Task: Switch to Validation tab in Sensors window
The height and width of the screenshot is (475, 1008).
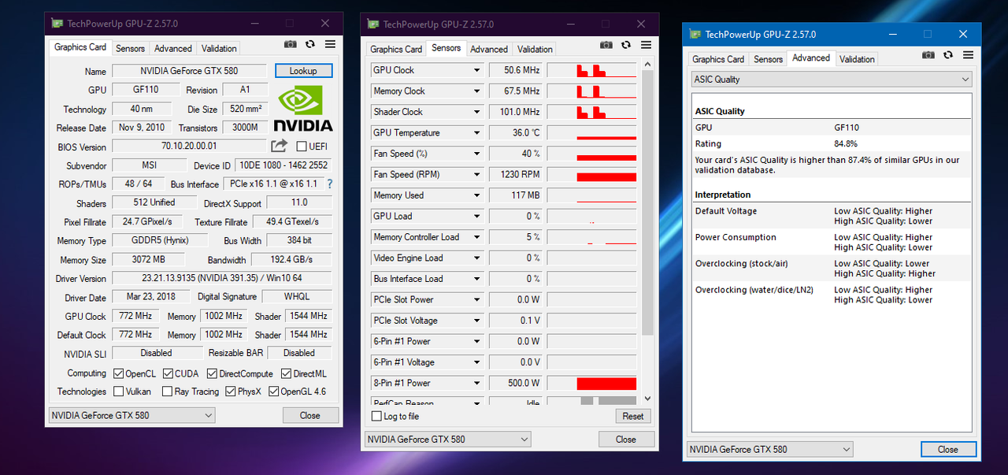Action: [x=535, y=49]
